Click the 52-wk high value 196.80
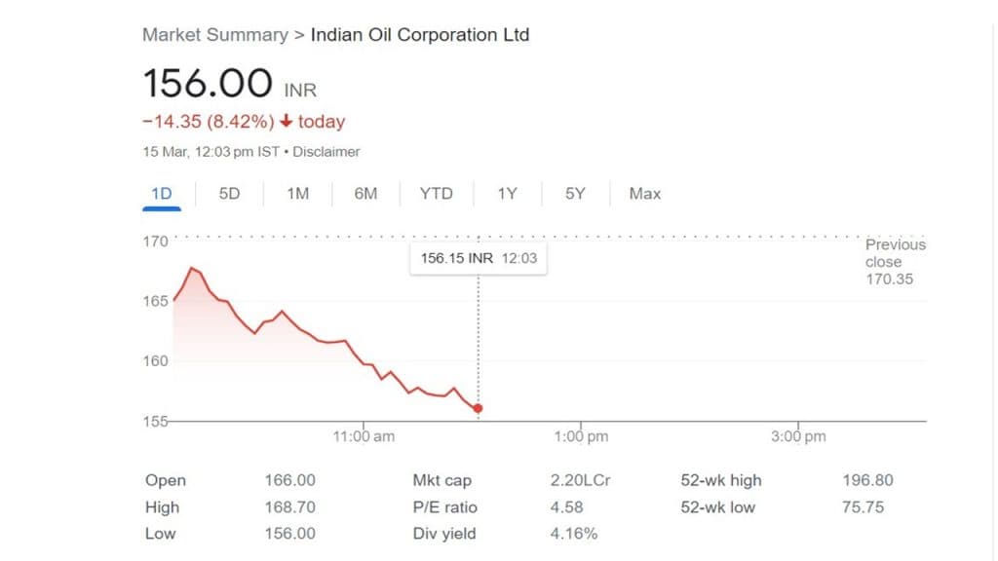Viewport: 998px width, 561px height. [x=867, y=480]
